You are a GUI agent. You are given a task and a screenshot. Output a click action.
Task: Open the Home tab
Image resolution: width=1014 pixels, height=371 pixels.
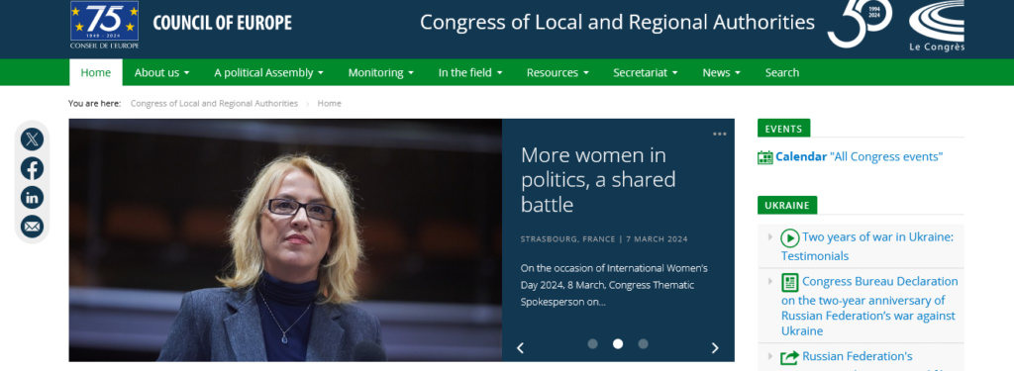point(96,72)
